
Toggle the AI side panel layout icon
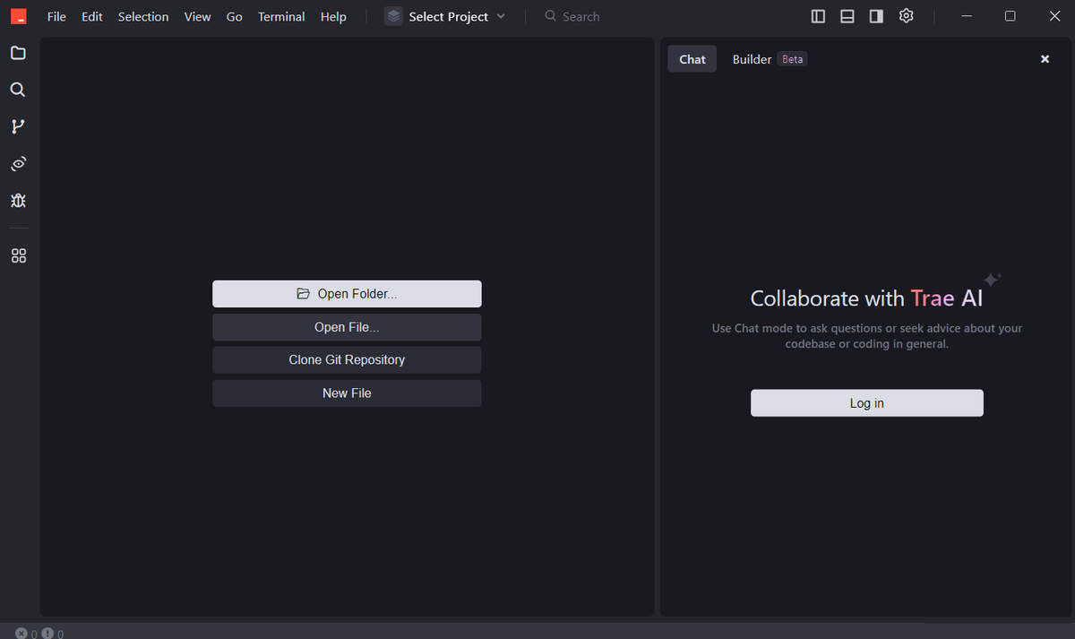click(x=877, y=16)
